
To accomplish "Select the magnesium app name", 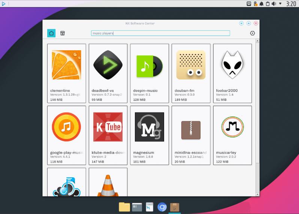I will [144, 153].
